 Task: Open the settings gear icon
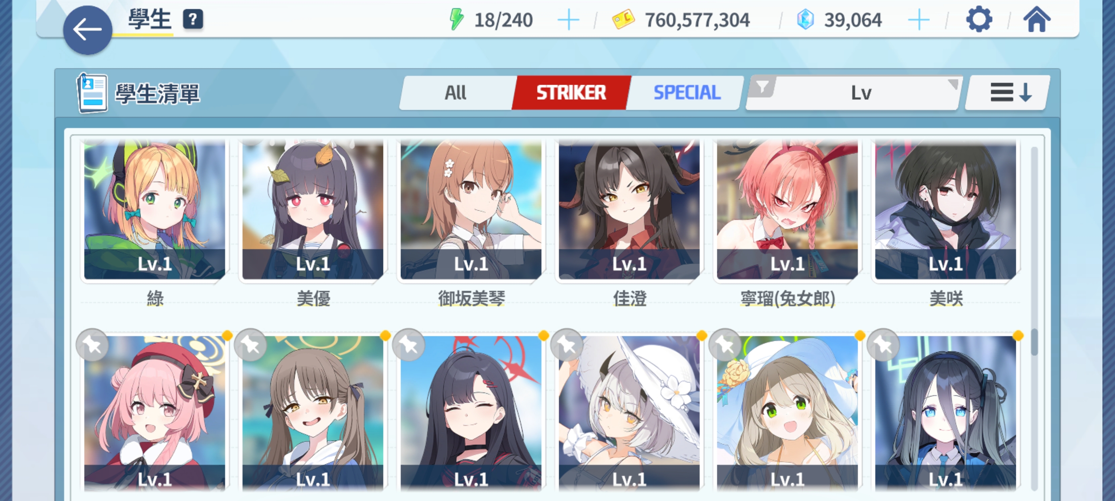click(x=979, y=19)
